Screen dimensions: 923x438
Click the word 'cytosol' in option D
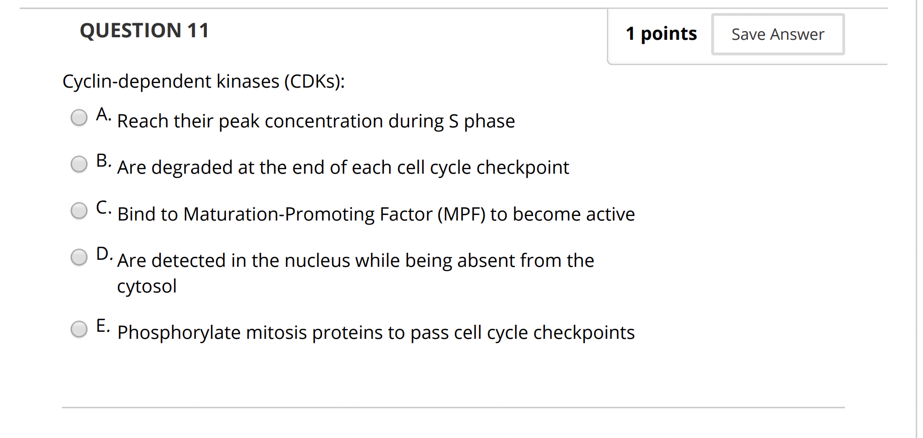146,286
